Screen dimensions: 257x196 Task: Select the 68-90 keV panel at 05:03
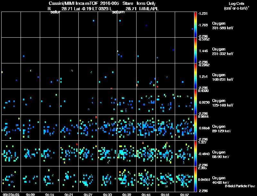point(11,153)
